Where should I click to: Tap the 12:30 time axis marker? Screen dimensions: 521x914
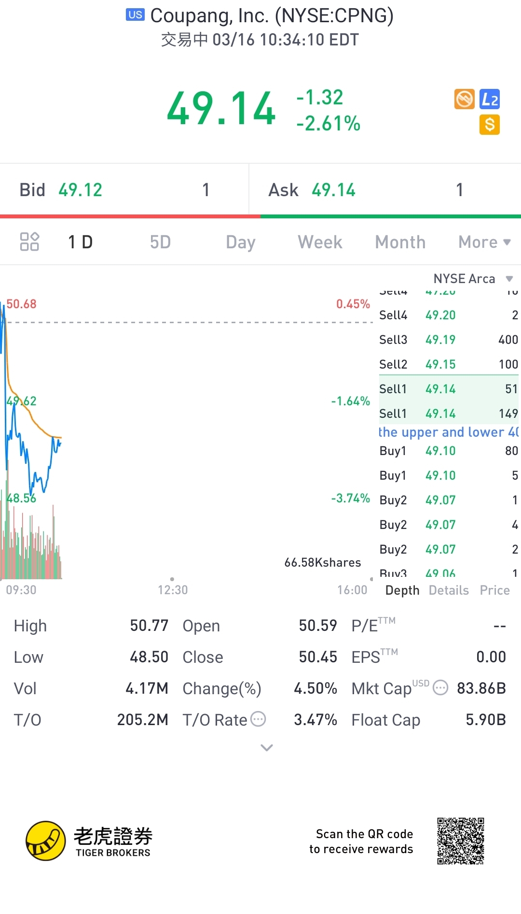pyautogui.click(x=173, y=590)
